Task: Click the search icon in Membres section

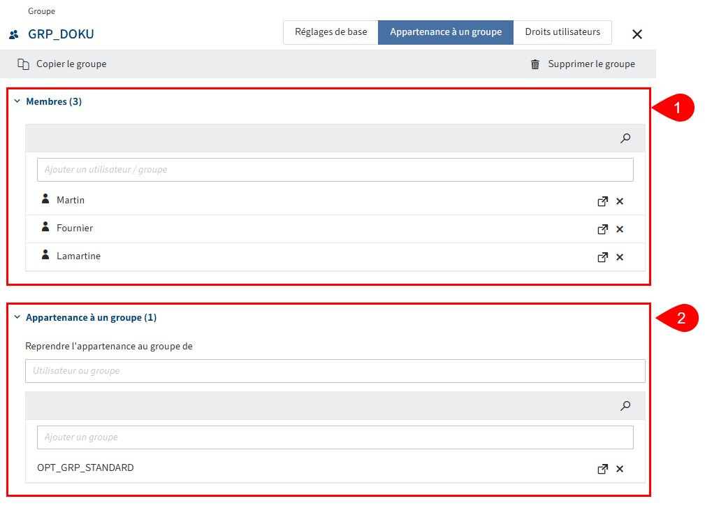Action: click(x=625, y=138)
